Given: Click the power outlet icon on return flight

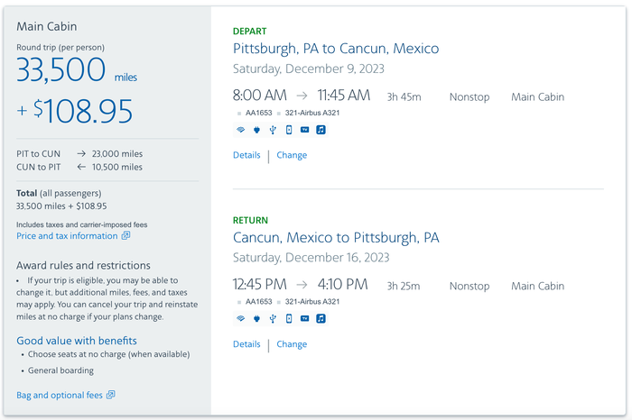Looking at the screenshot, I should (x=256, y=319).
